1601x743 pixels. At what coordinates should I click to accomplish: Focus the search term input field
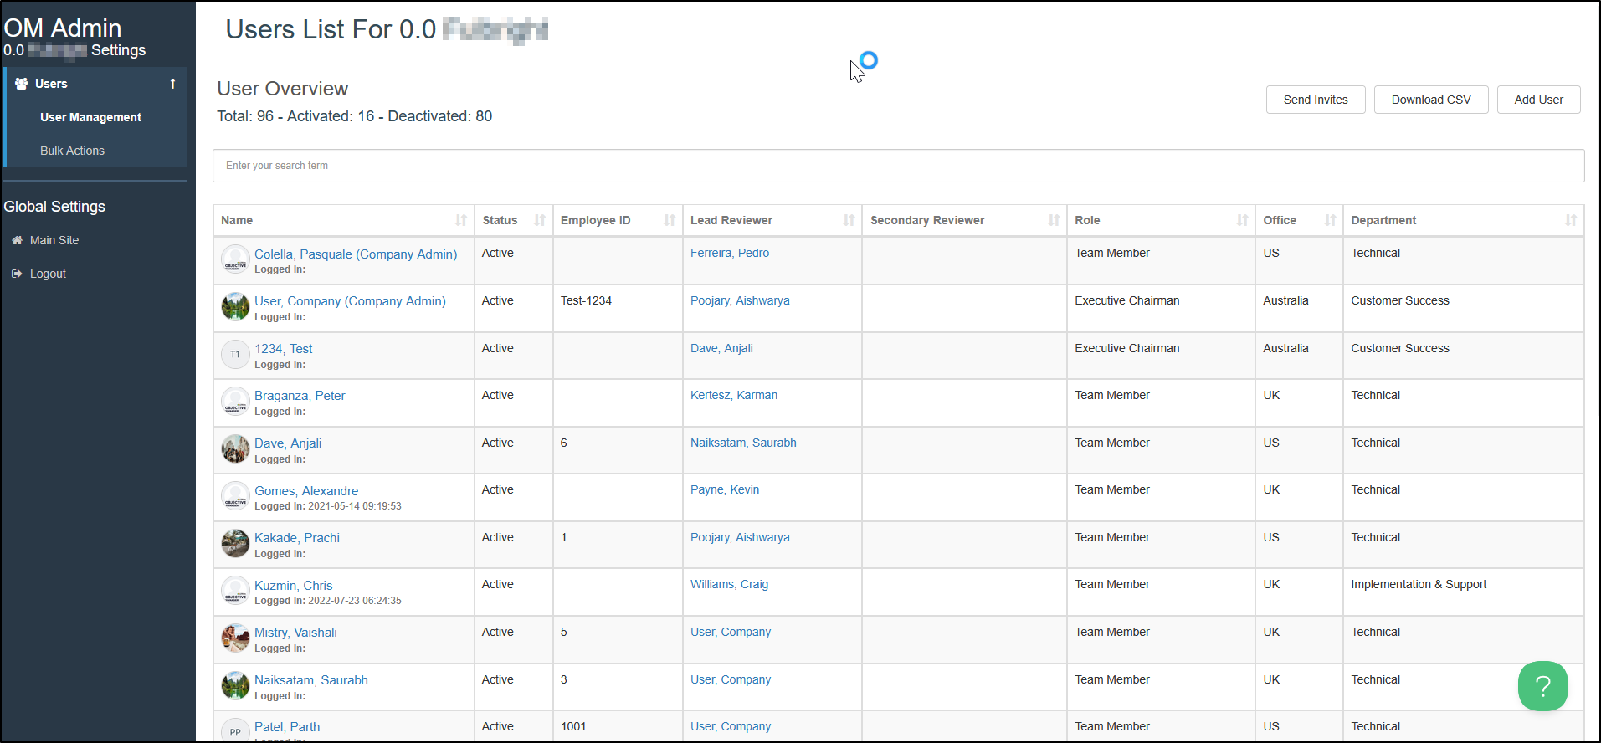pyautogui.click(x=898, y=166)
